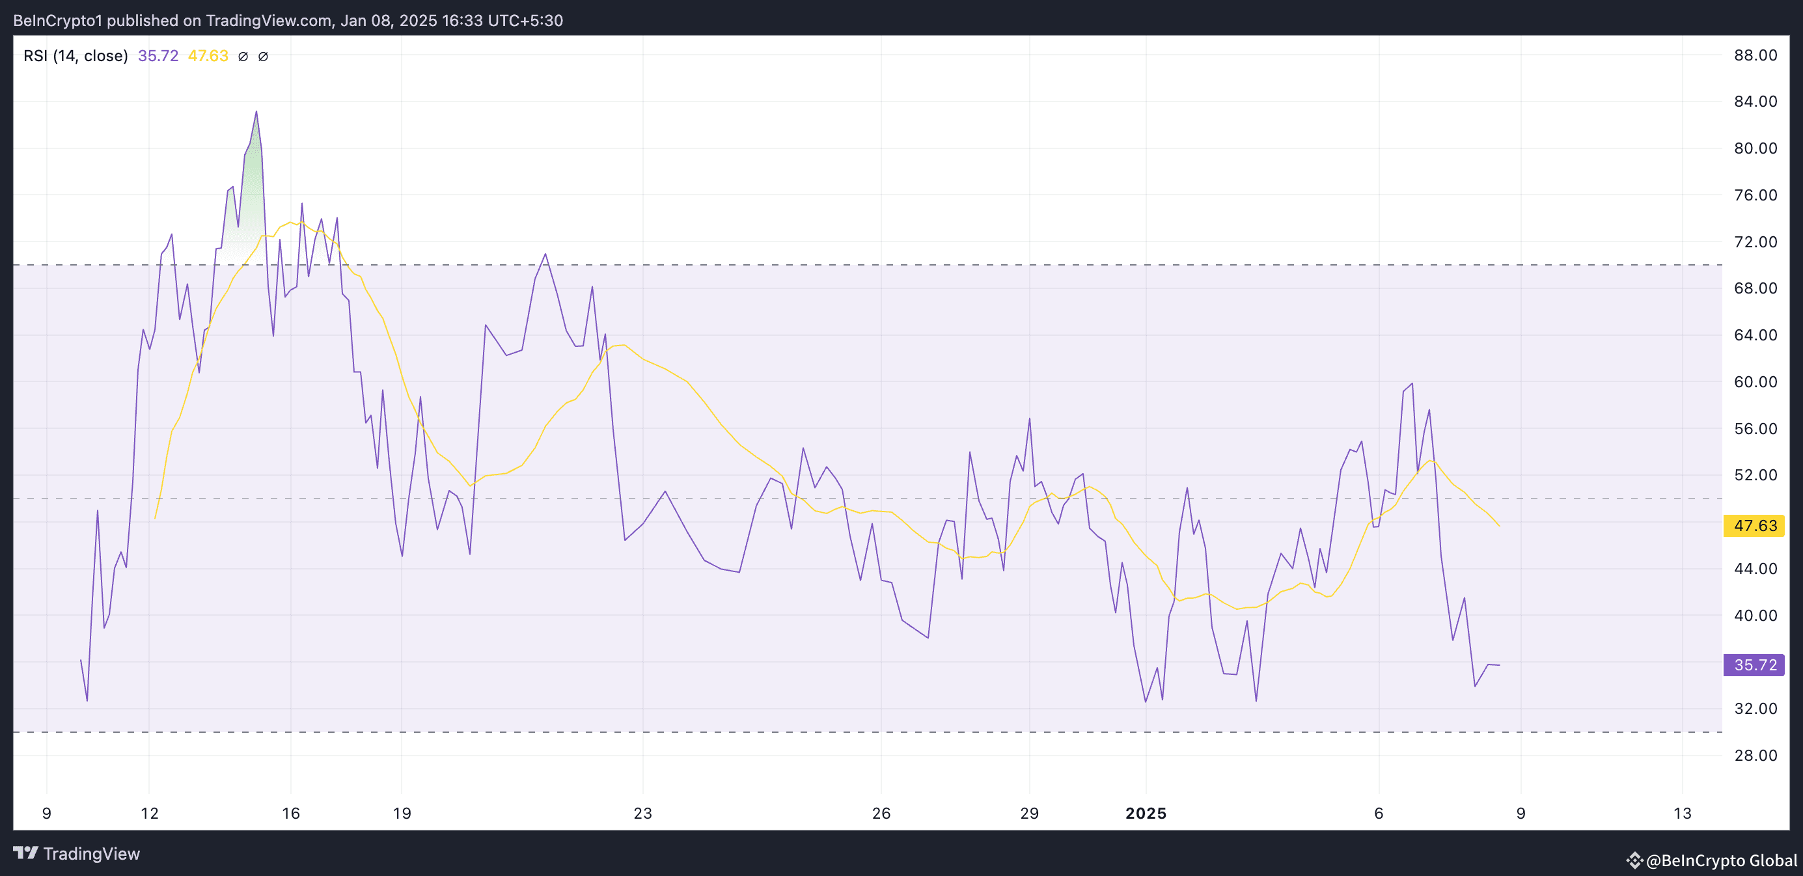
Task: Click the date label 23 on time axis
Action: (x=642, y=813)
